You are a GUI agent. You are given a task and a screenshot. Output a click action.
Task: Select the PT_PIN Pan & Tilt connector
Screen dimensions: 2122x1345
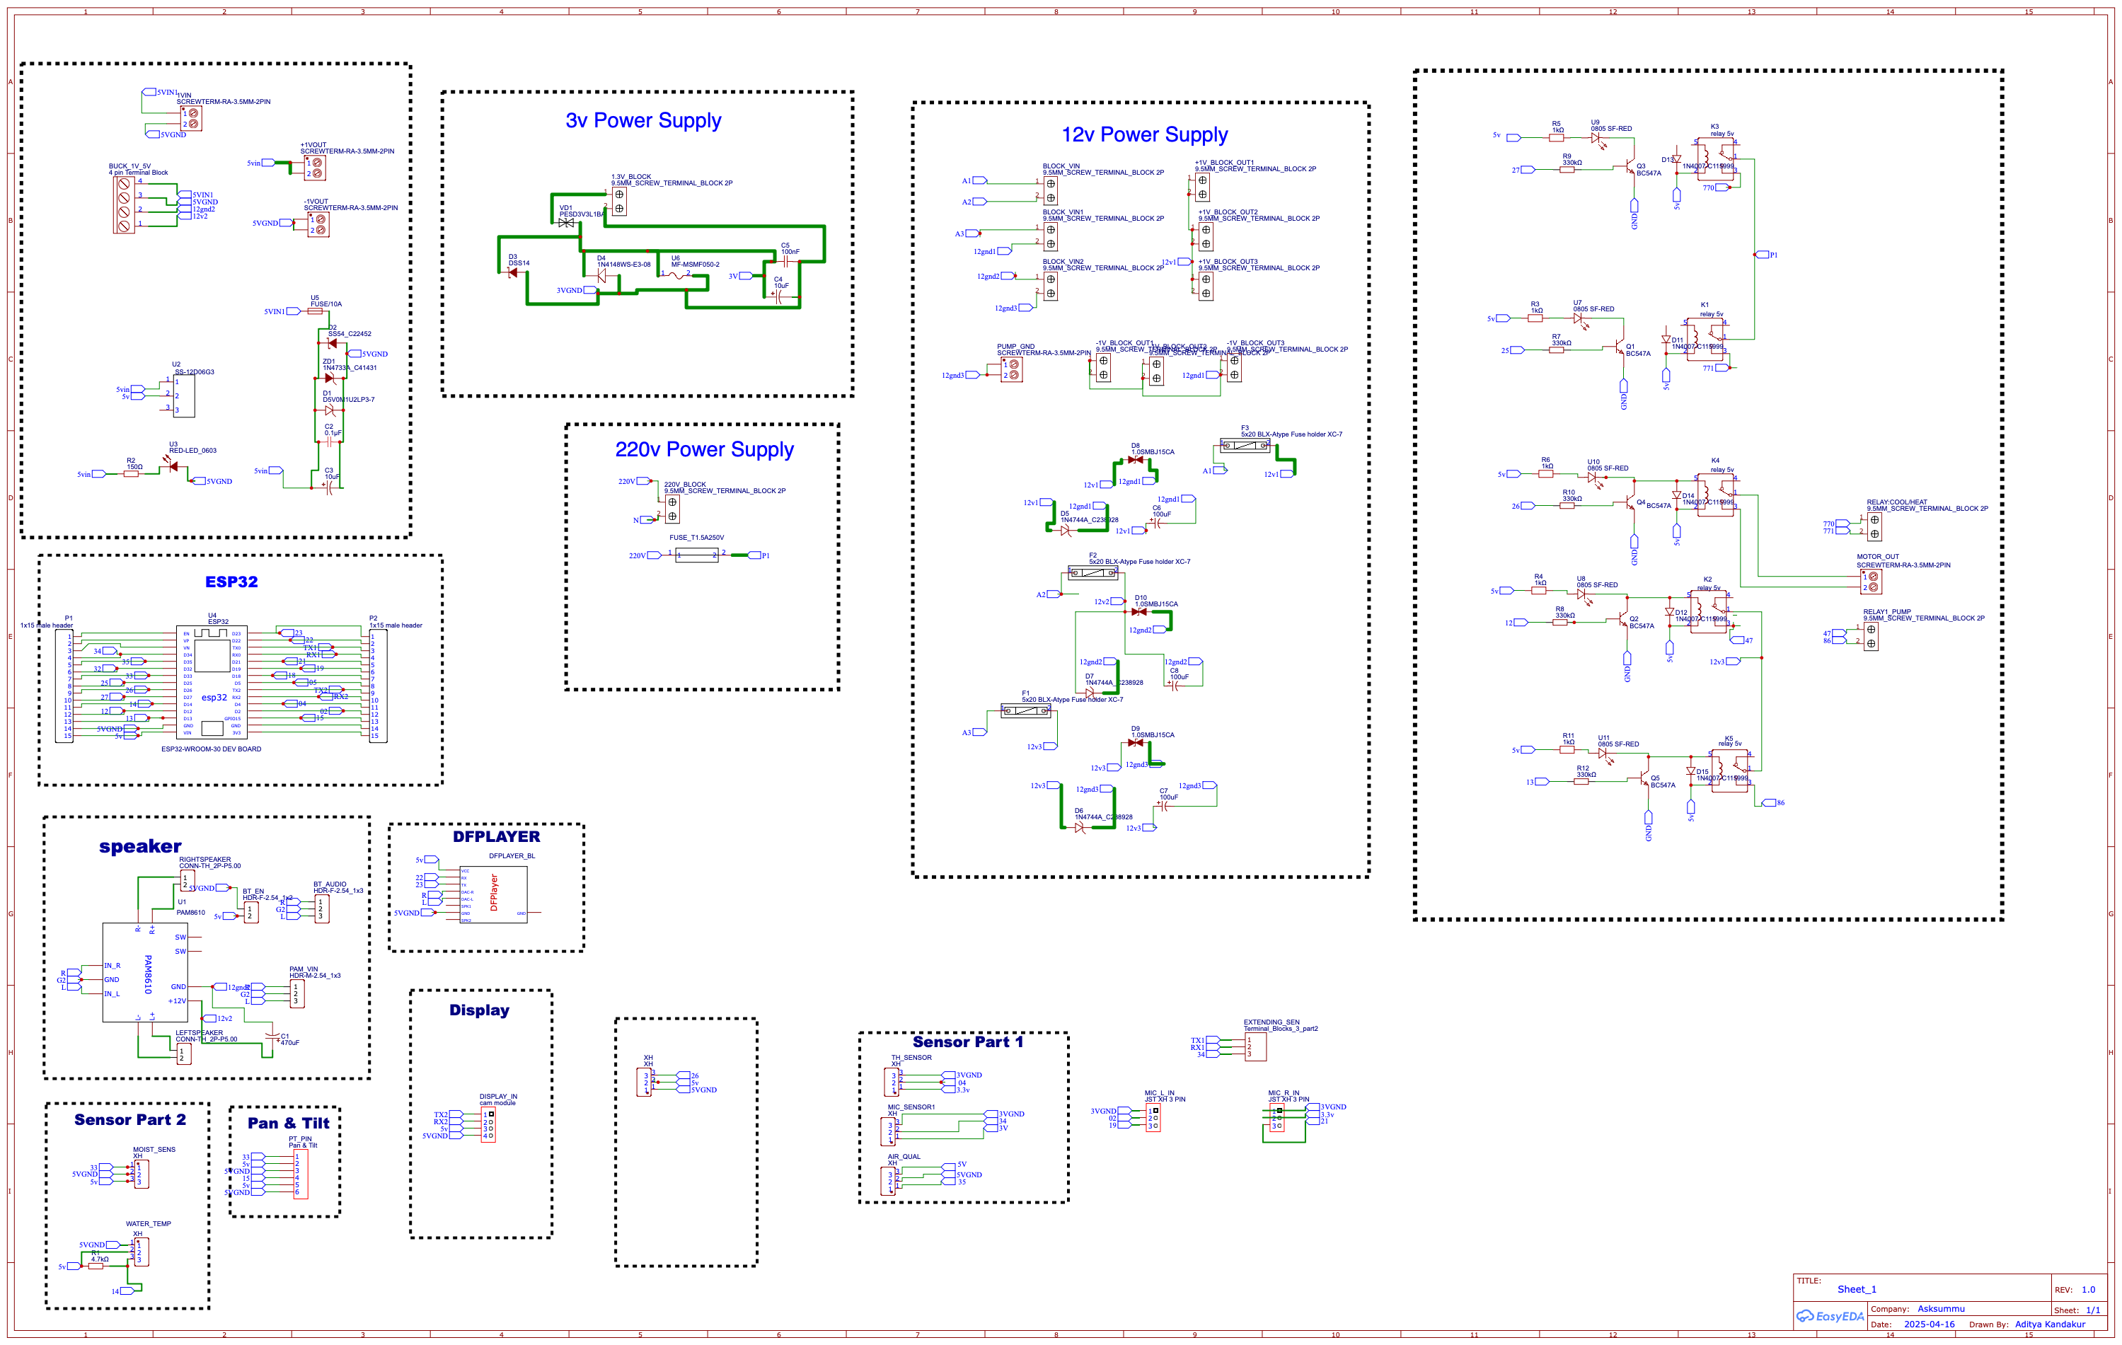click(299, 1174)
